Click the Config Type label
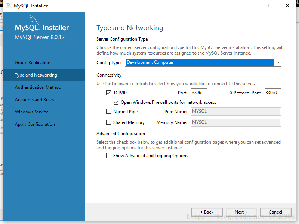The height and width of the screenshot is (224, 299). (109, 63)
